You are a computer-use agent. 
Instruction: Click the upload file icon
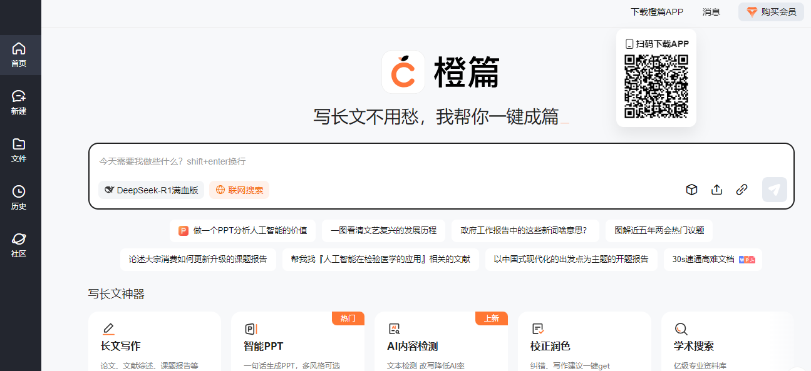click(716, 190)
